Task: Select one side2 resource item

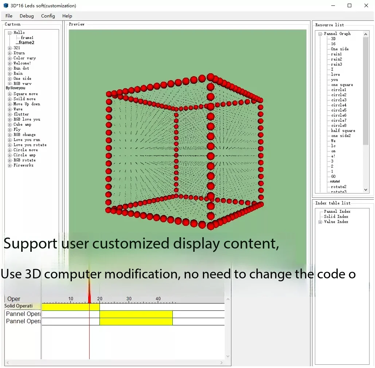Action: (341, 136)
